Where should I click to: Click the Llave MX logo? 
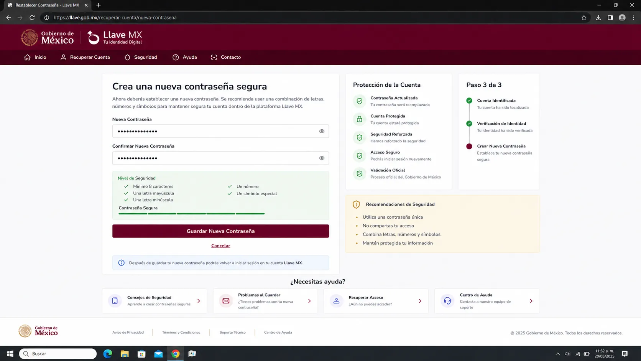pyautogui.click(x=115, y=37)
